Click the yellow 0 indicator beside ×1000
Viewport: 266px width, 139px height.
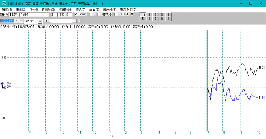point(132,14)
